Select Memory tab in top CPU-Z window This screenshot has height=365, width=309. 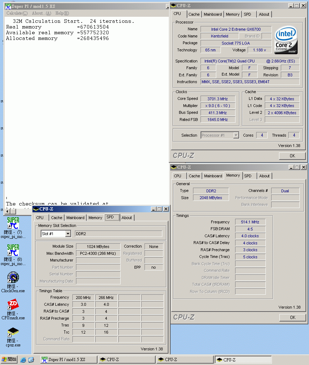[233, 14]
